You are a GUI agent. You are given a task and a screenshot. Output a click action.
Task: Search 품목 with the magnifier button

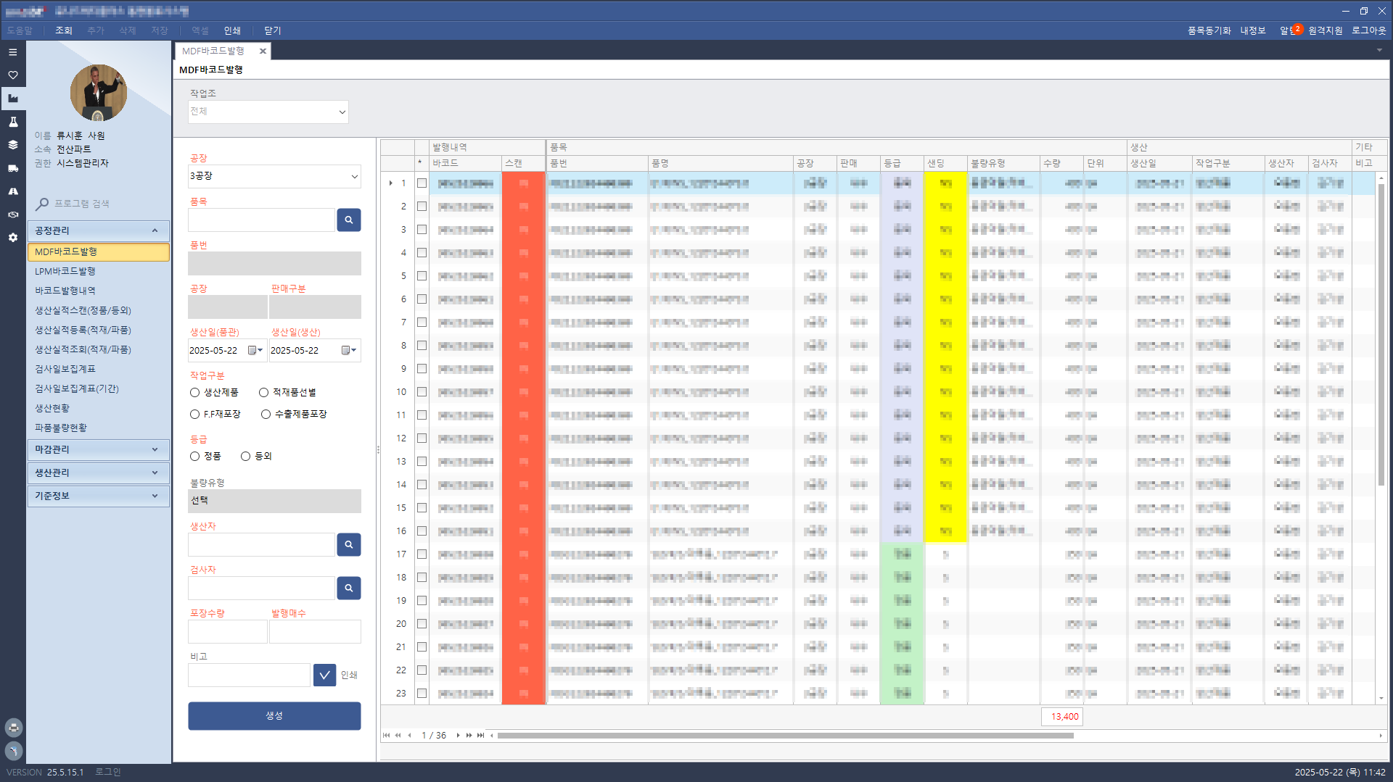pos(348,220)
